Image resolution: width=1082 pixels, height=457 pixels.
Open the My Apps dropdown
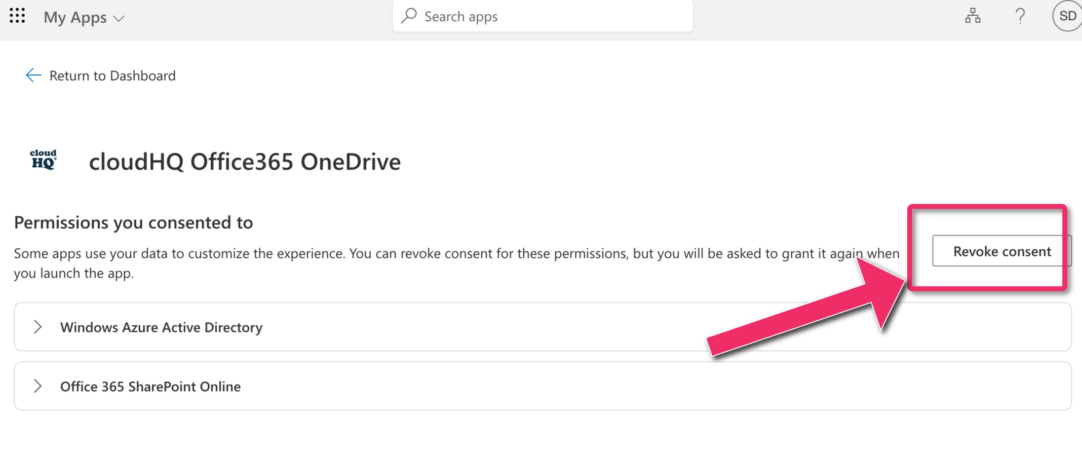(x=84, y=18)
